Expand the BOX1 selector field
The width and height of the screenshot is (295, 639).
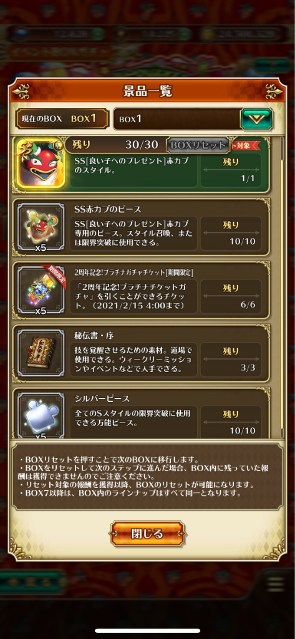click(x=193, y=119)
